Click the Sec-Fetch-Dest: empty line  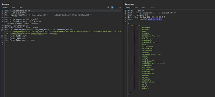[x=16, y=36]
